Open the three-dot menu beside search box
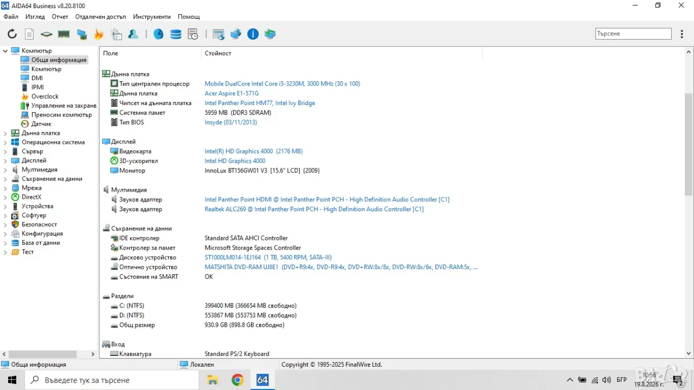This screenshot has width=694, height=390. 682,34
